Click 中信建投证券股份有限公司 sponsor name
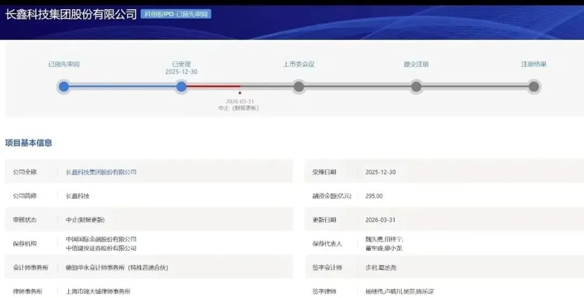This screenshot has height=298, width=584. (101, 248)
